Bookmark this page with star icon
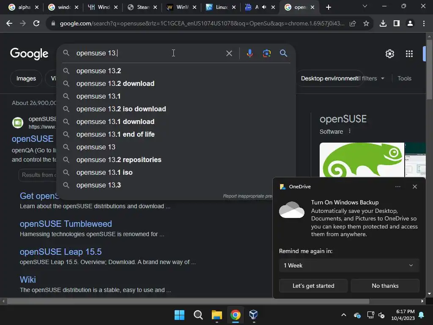The width and height of the screenshot is (433, 325). (x=366, y=24)
